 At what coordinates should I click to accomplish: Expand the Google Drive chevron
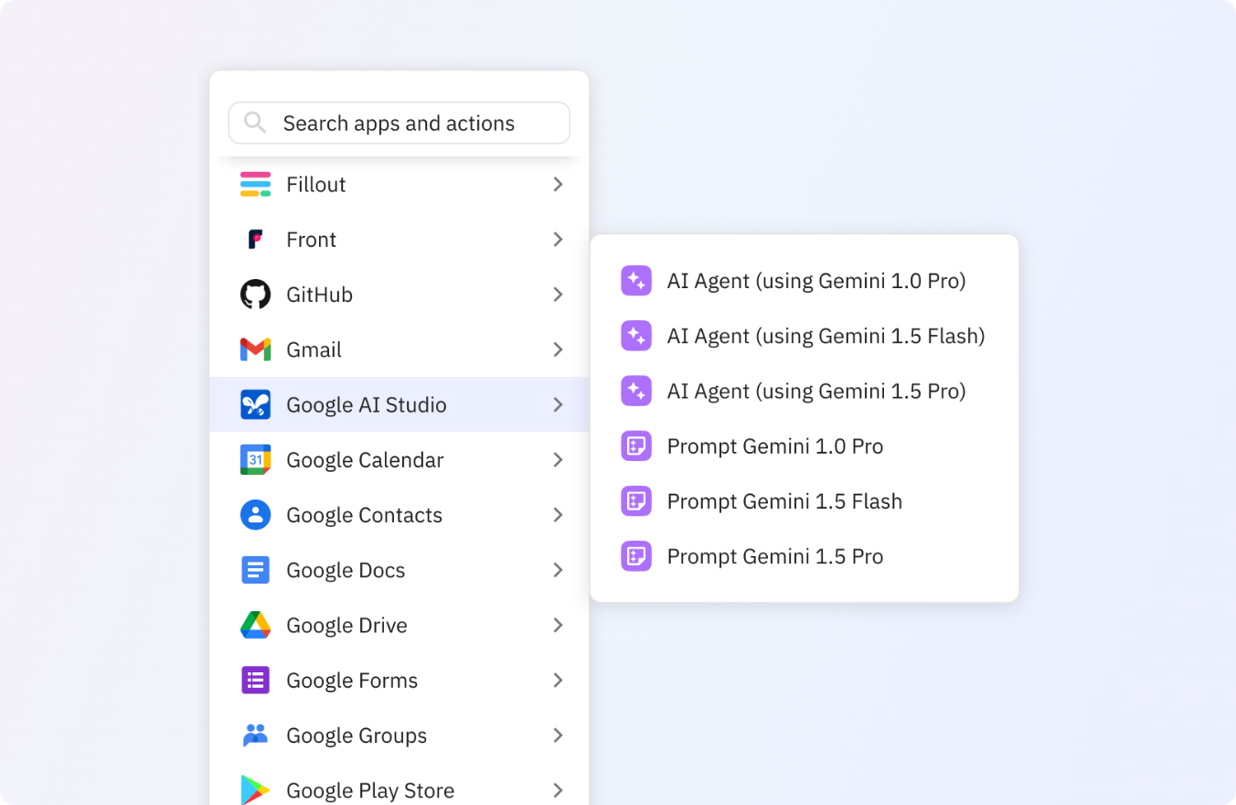tap(558, 625)
